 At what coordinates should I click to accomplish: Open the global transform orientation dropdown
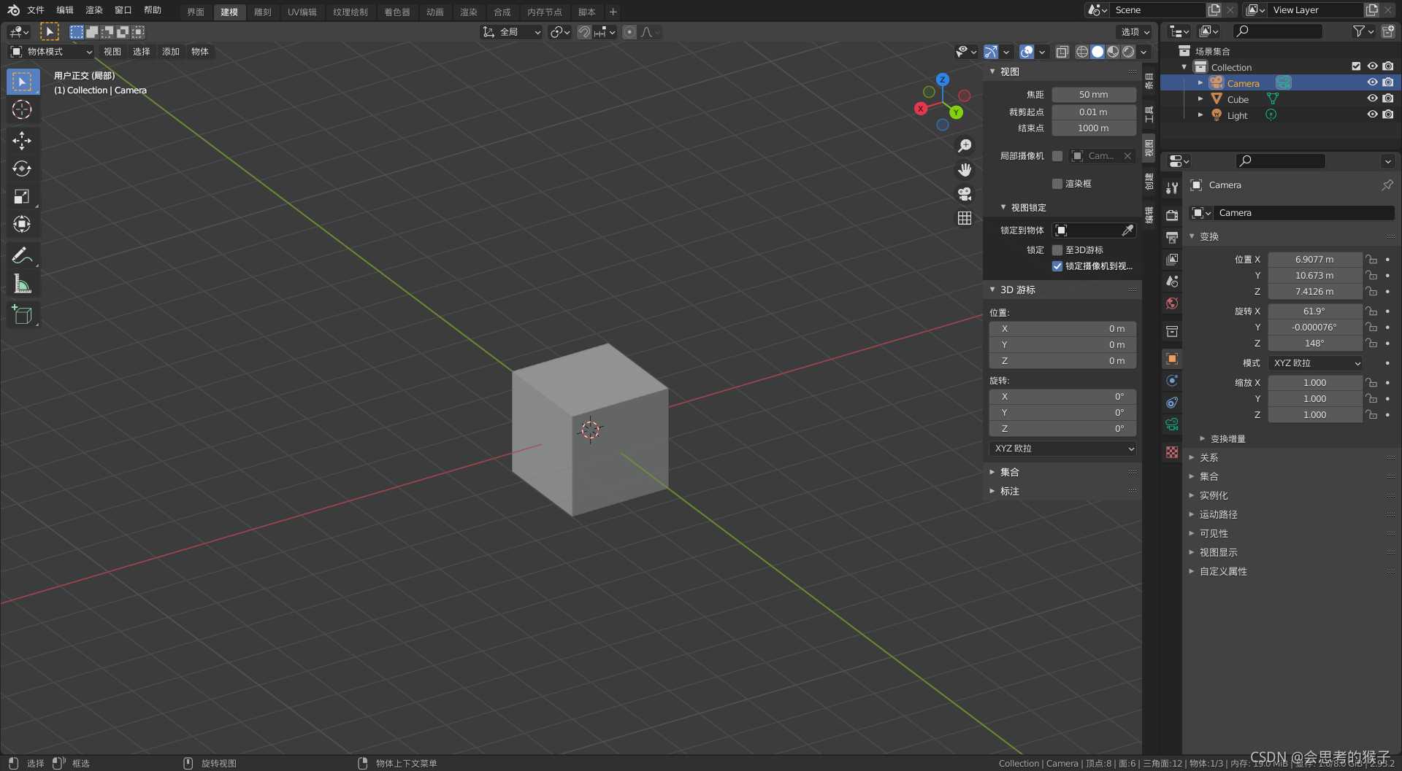tap(512, 32)
